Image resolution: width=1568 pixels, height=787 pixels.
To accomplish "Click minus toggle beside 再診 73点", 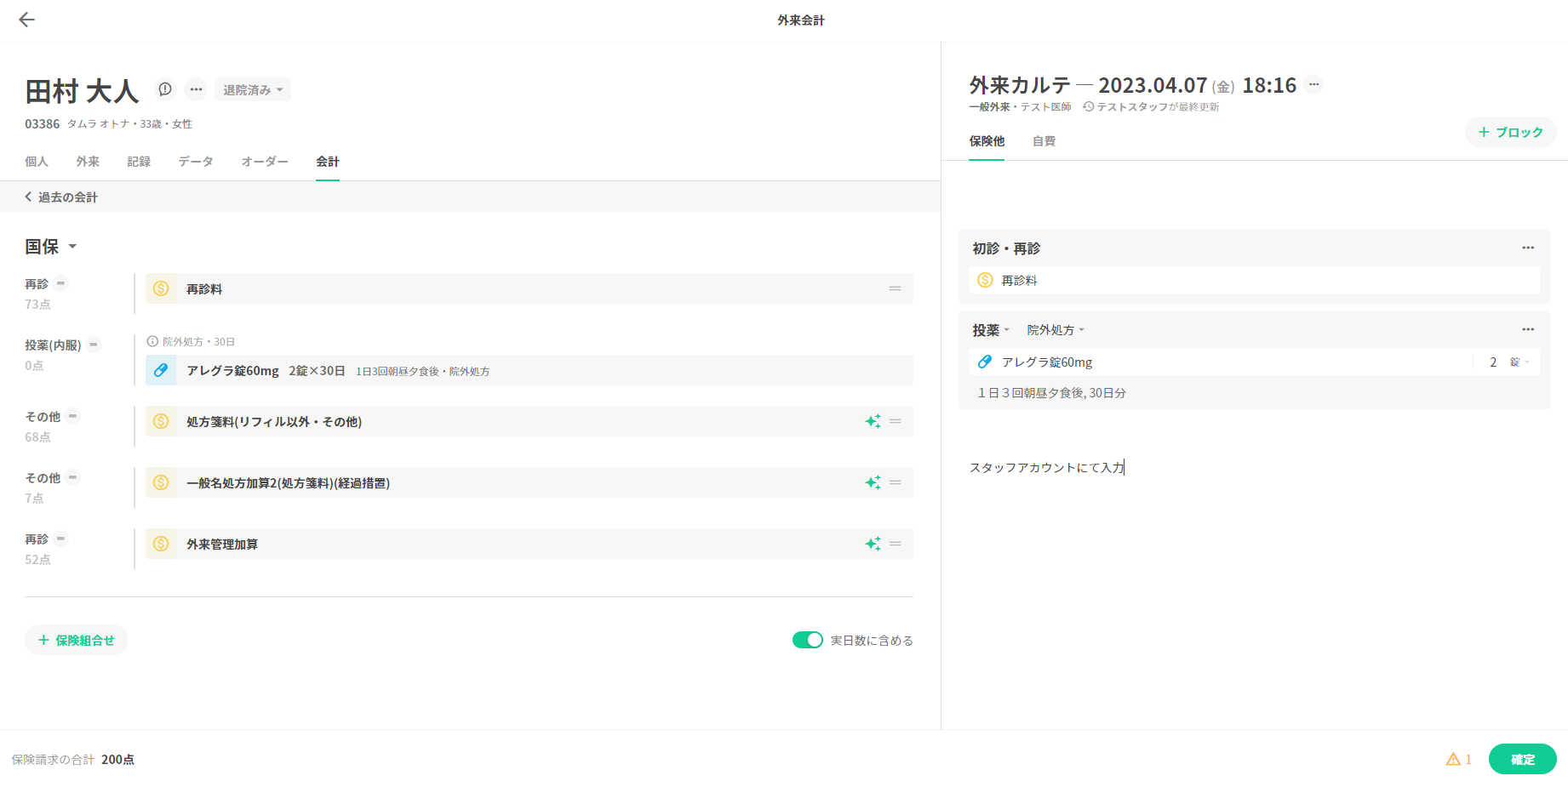I will pyautogui.click(x=60, y=283).
